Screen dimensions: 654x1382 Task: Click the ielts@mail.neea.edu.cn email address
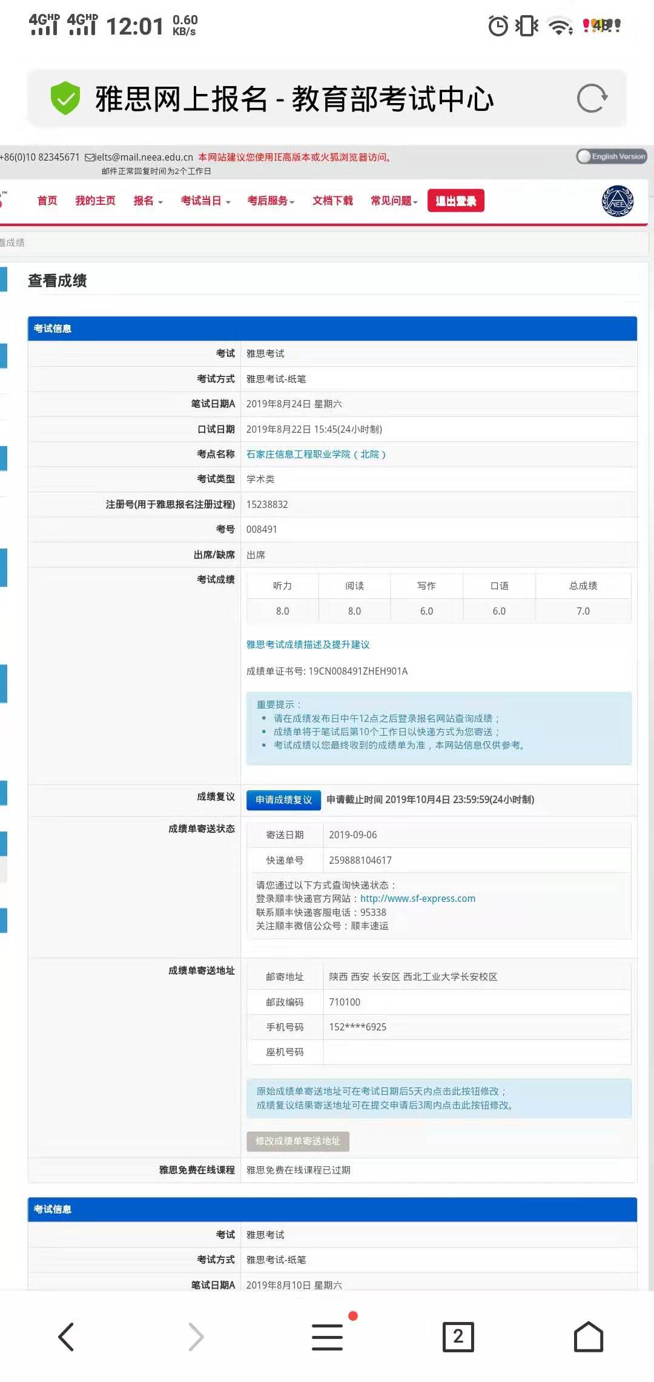pos(144,158)
